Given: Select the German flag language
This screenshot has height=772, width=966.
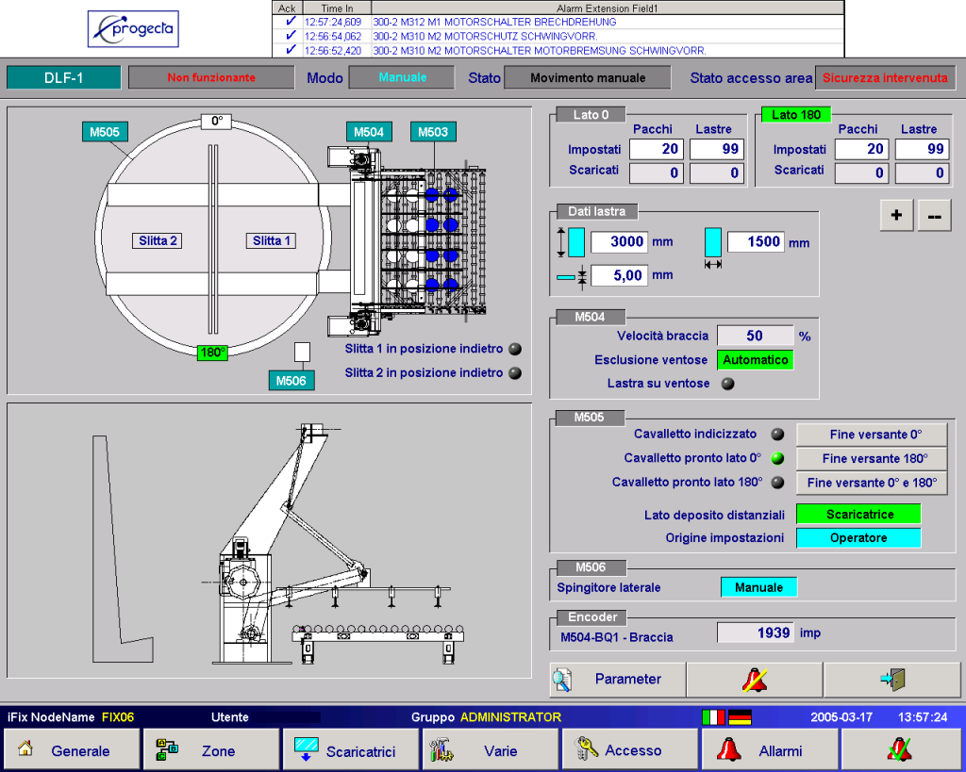Looking at the screenshot, I should coord(740,717).
